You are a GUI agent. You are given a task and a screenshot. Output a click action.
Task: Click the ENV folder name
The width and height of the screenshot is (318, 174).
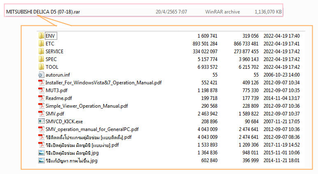tap(50, 36)
